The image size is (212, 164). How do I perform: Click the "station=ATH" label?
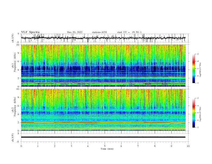coord(99,32)
